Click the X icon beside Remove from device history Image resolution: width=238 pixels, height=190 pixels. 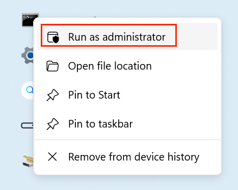coord(52,156)
